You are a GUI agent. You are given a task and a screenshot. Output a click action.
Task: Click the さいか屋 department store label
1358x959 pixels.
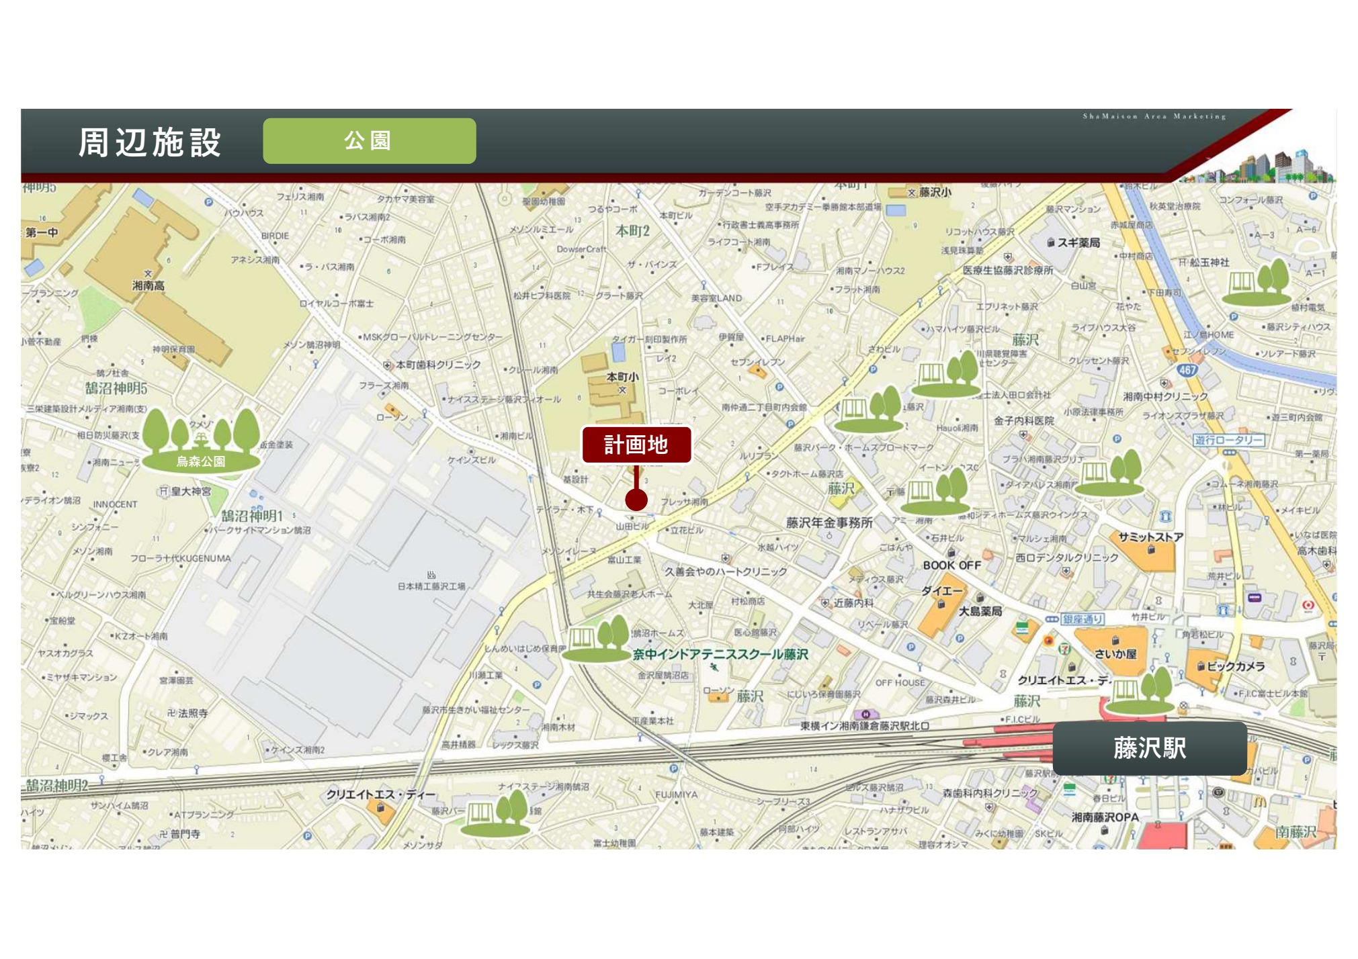coord(1115,654)
